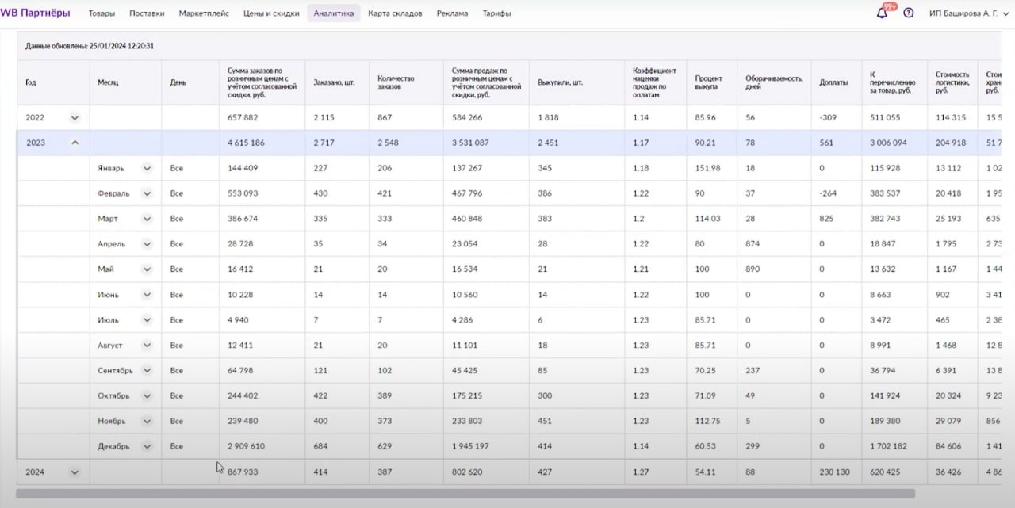Click the Оборачиваемость, дней column header
Viewport: 1015px width, 508px height.
[x=773, y=82]
